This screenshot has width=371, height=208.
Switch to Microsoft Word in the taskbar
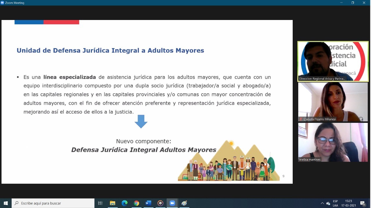(148, 203)
